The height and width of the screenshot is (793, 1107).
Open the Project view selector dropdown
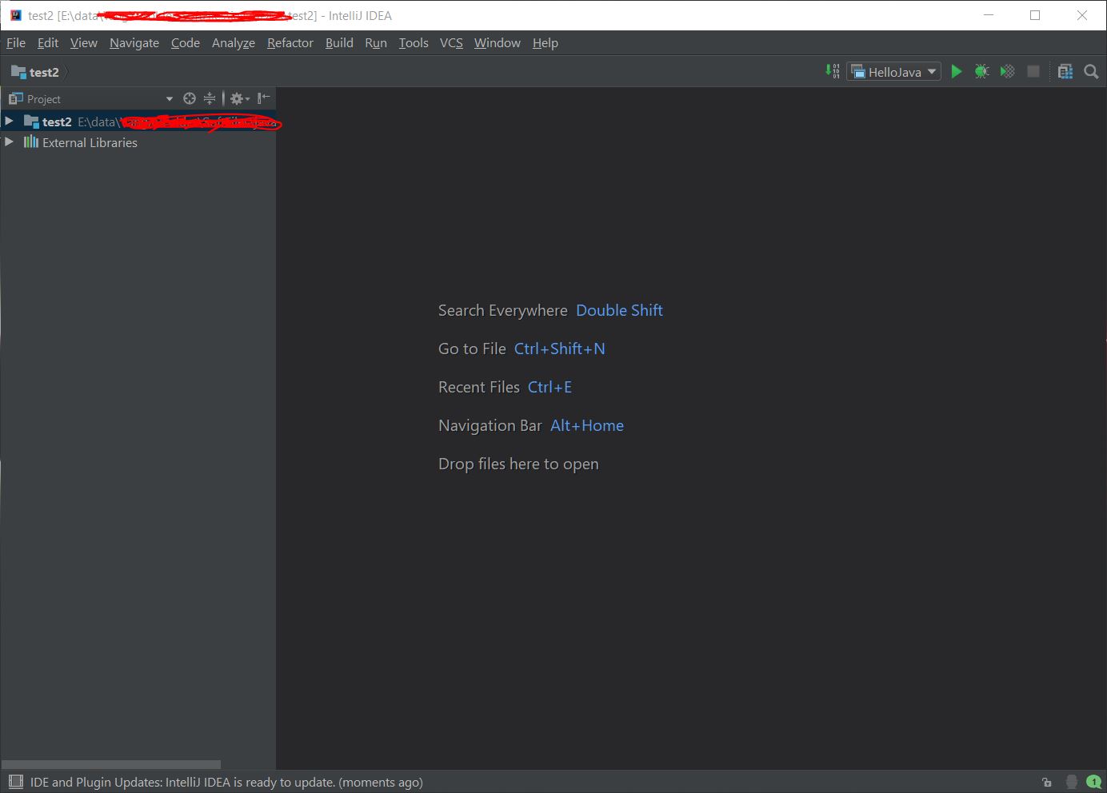[169, 99]
